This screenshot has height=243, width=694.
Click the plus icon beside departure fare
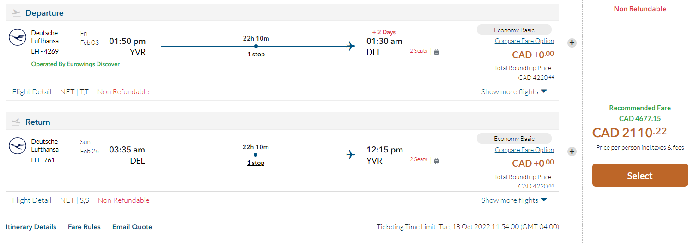[x=572, y=43]
